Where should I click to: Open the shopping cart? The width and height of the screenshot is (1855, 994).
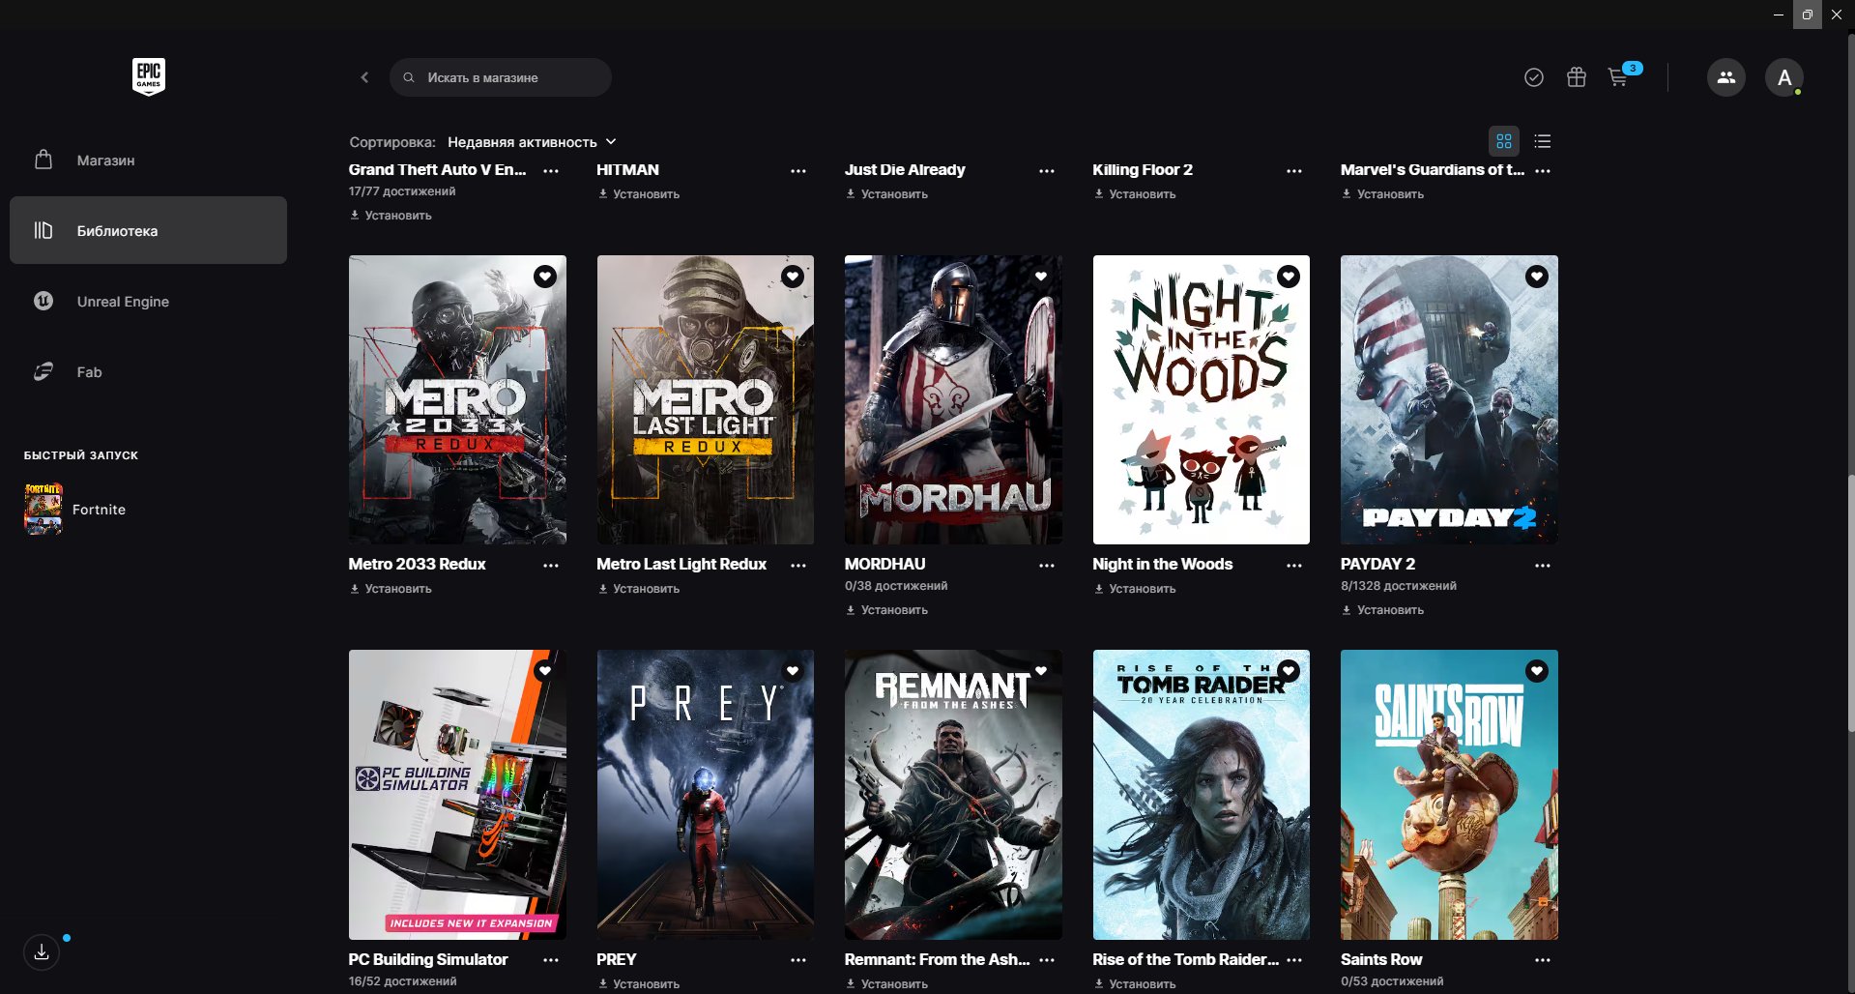(1618, 77)
